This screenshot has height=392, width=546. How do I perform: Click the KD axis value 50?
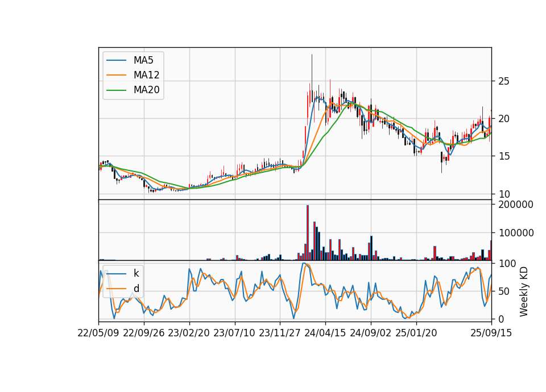504,291
